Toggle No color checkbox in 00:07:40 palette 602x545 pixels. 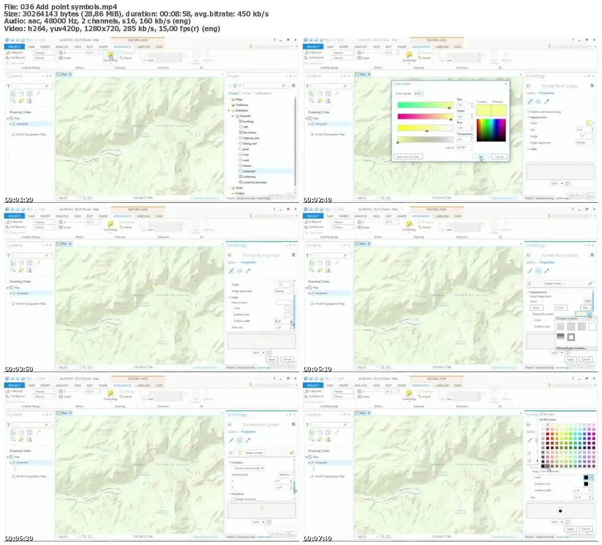[541, 414]
